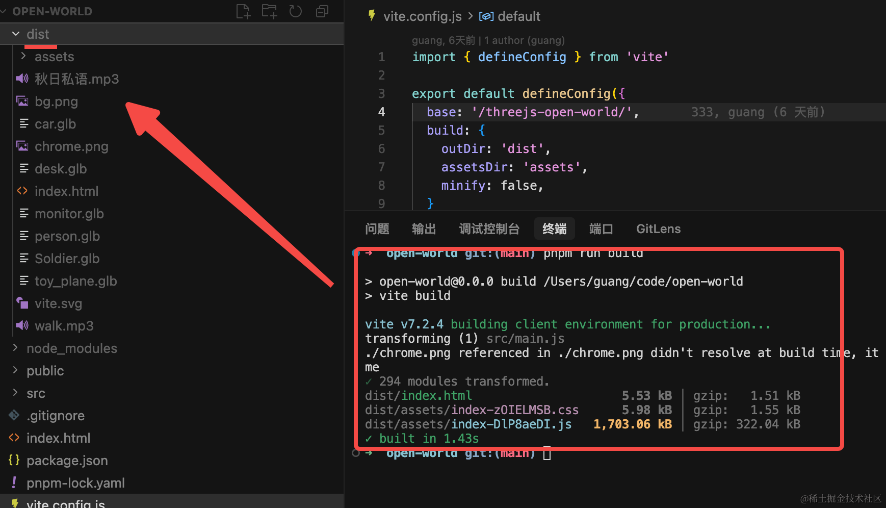Click the audio icon beside walk.mp3
This screenshot has width=886, height=508.
(x=22, y=325)
